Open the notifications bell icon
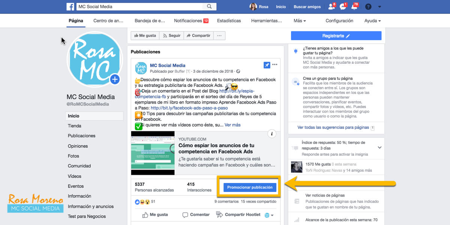 click(x=354, y=6)
